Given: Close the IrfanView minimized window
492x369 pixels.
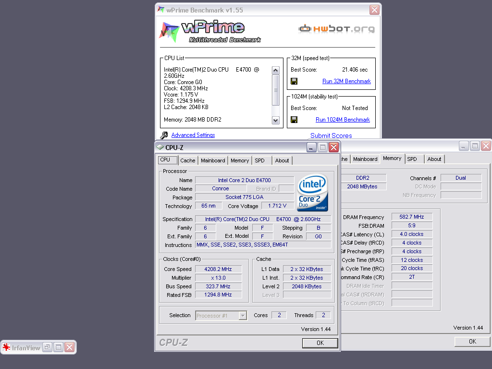Looking at the screenshot, I should click(70, 347).
